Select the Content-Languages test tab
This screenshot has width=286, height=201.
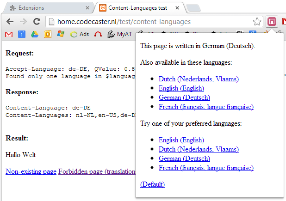(140, 8)
